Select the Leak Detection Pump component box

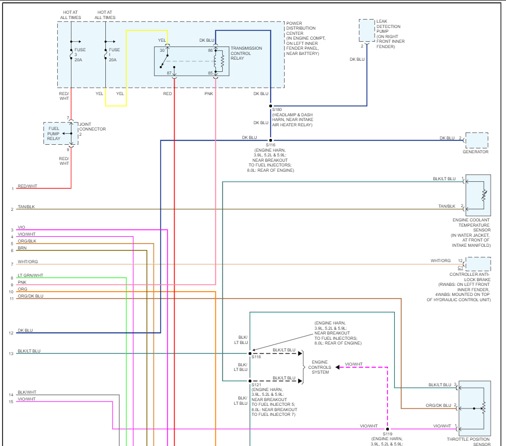tap(366, 31)
